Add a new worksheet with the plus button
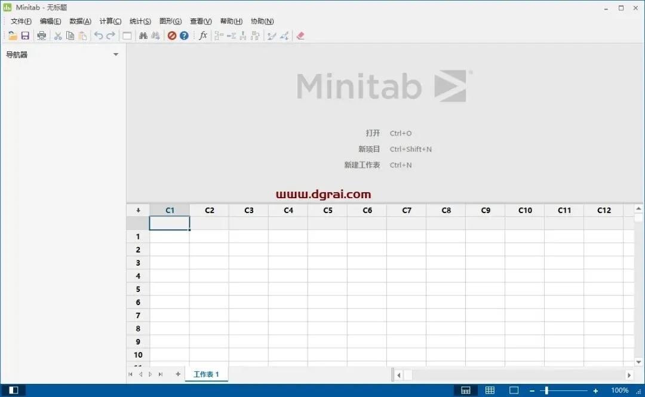 pos(178,374)
